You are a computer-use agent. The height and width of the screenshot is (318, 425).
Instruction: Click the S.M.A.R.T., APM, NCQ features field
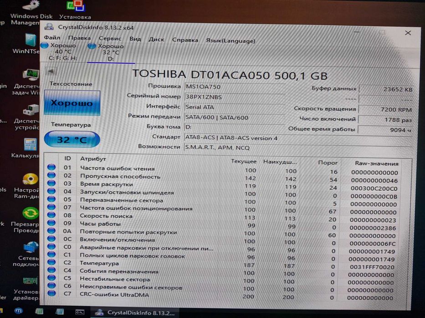298,148
